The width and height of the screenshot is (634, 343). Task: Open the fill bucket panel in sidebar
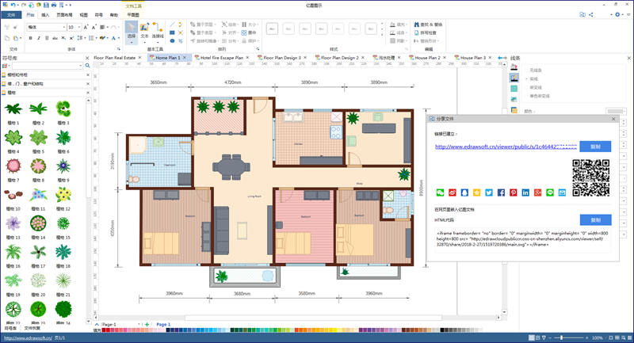pyautogui.click(x=514, y=67)
